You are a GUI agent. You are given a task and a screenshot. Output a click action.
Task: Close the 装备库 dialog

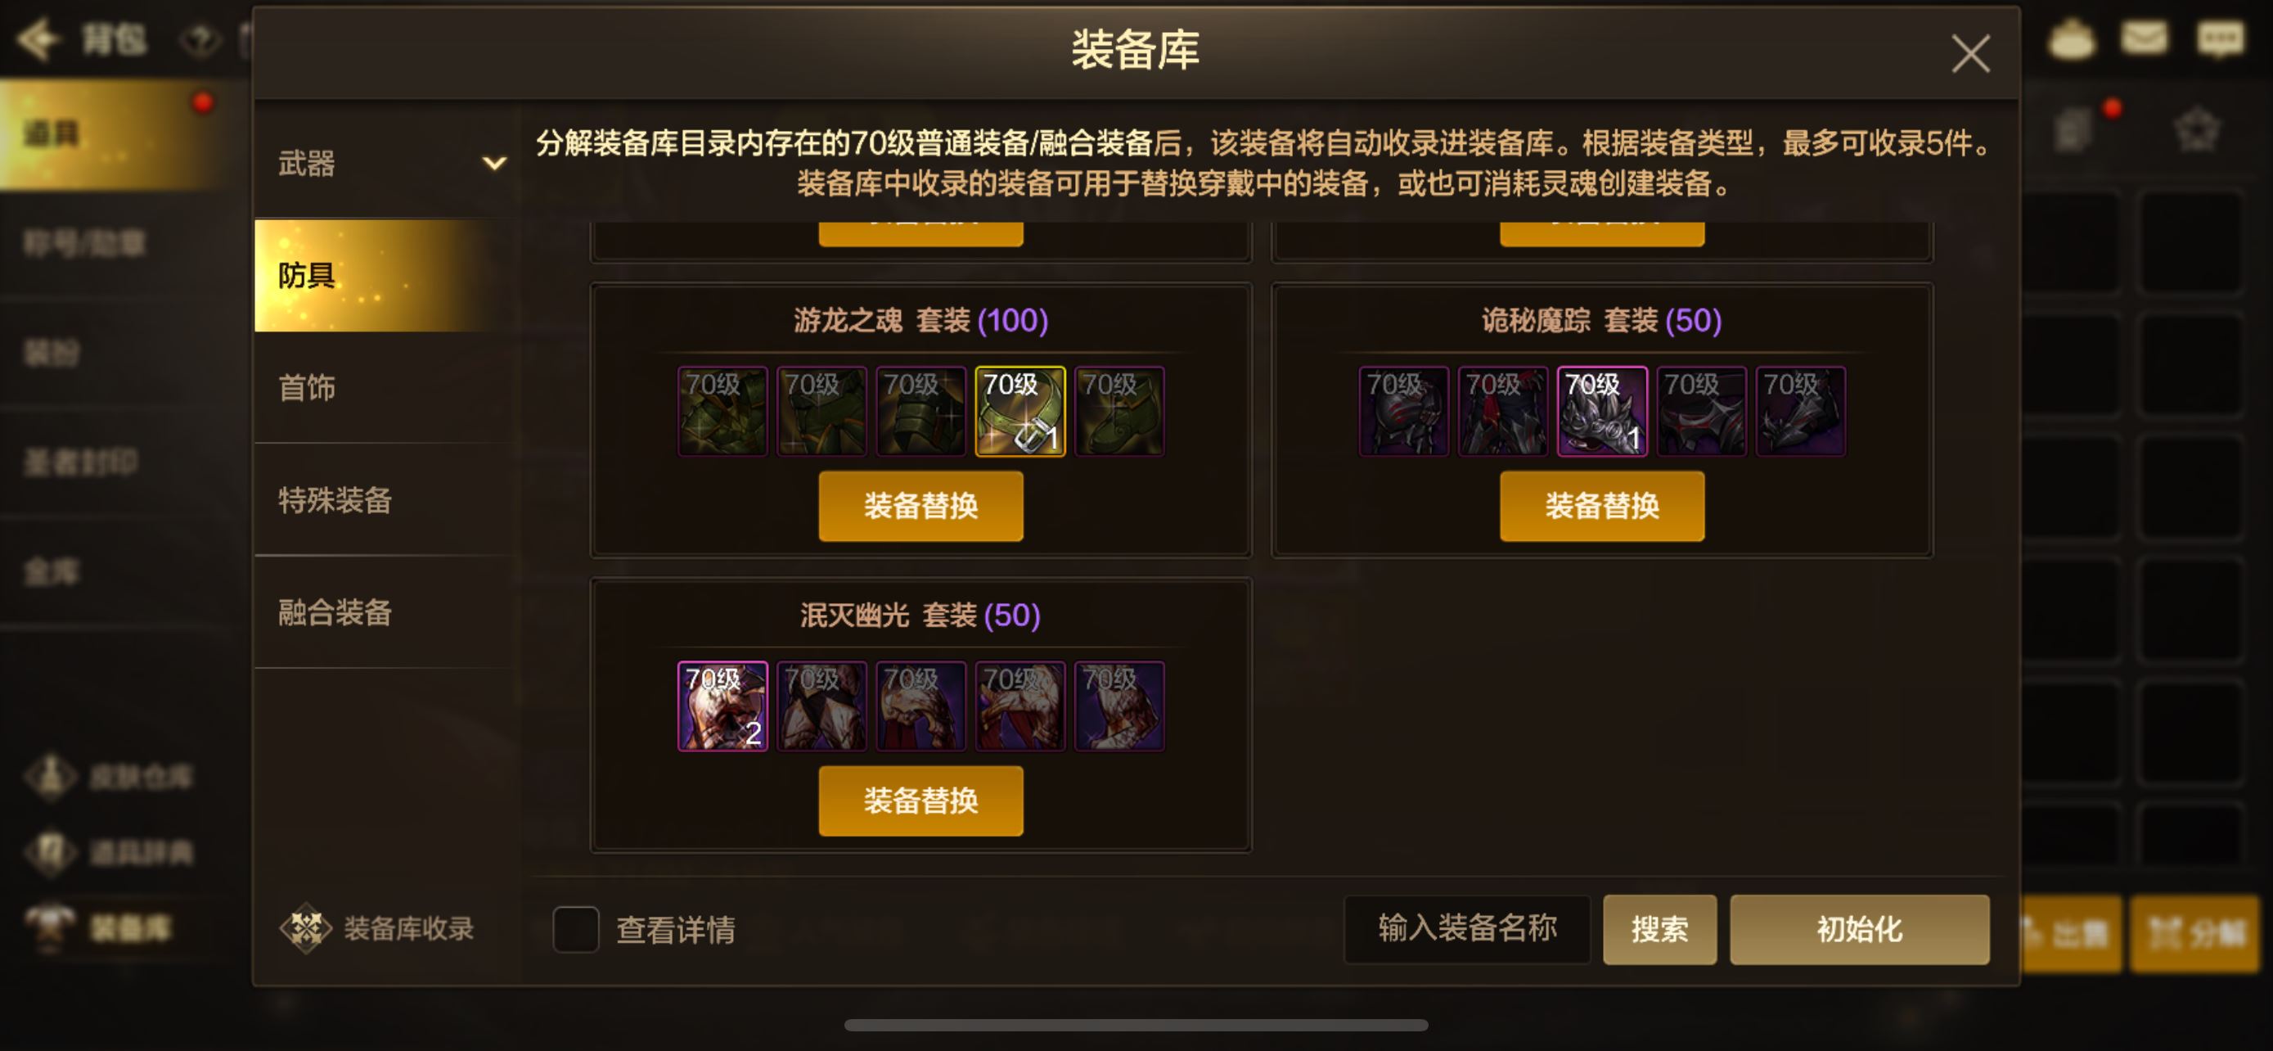[1969, 54]
